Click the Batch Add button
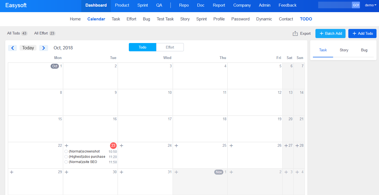Image resolution: width=379 pixels, height=195 pixels. click(330, 33)
